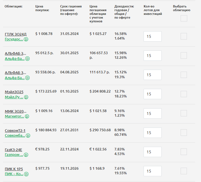This screenshot has width=201, height=182.
Task: Click the D icon next to Газпром
Action: coord(26,155)
